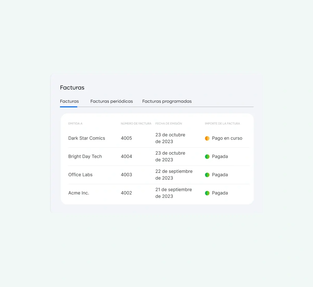This screenshot has width=313, height=287.
Task: Click Pagada status for Office Labs
Action: click(x=220, y=175)
